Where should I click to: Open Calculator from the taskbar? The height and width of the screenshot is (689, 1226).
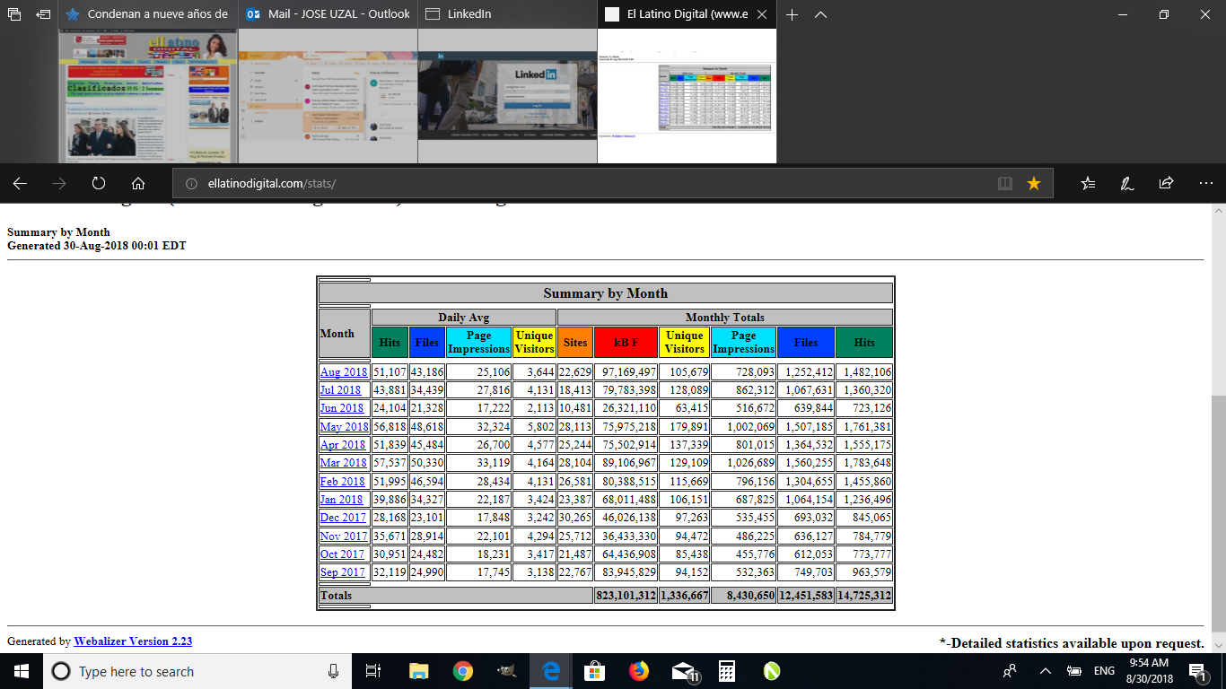[x=727, y=671]
